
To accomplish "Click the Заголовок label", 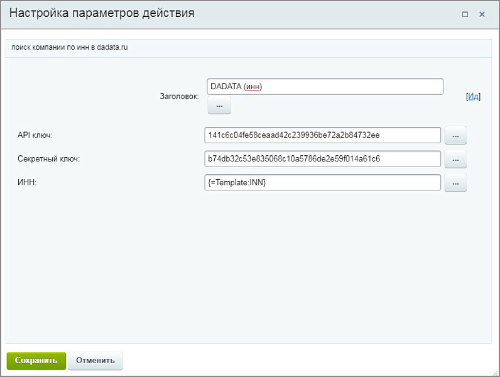I will click(179, 97).
